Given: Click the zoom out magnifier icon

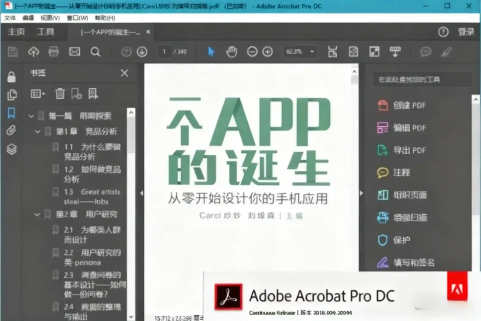Looking at the screenshot, I should (252, 52).
